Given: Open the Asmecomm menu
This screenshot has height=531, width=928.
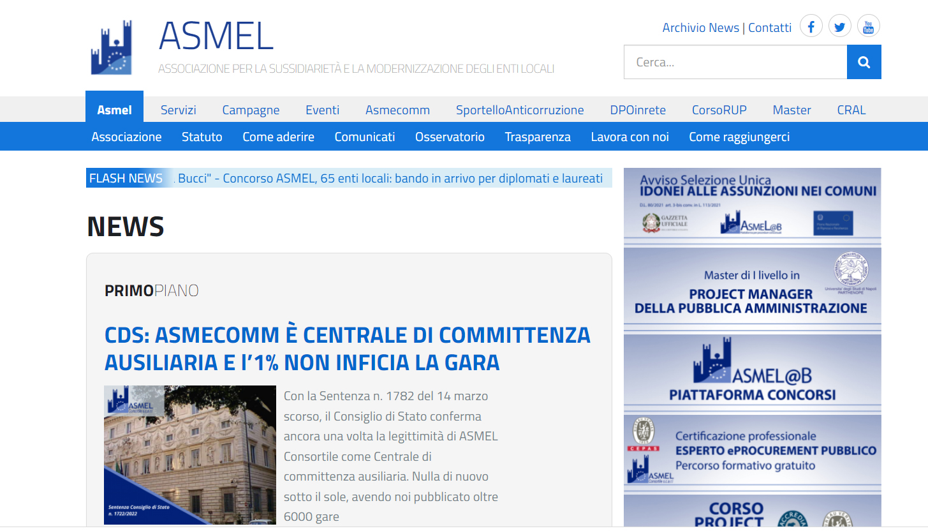Looking at the screenshot, I should [397, 110].
